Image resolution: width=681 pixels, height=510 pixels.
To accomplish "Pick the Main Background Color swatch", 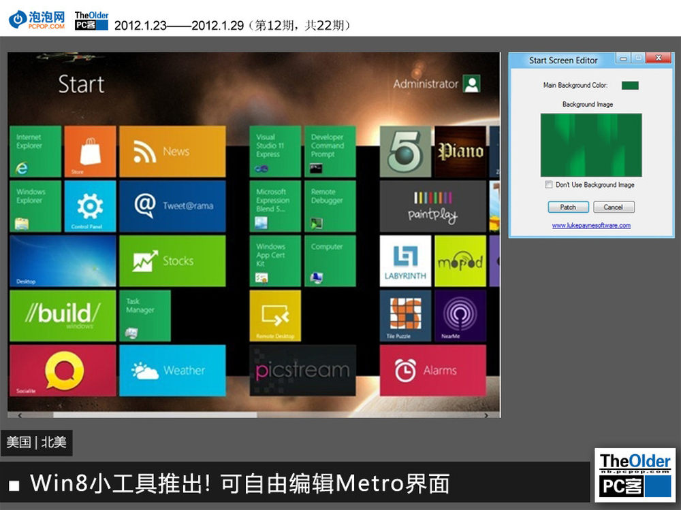I will click(x=630, y=86).
